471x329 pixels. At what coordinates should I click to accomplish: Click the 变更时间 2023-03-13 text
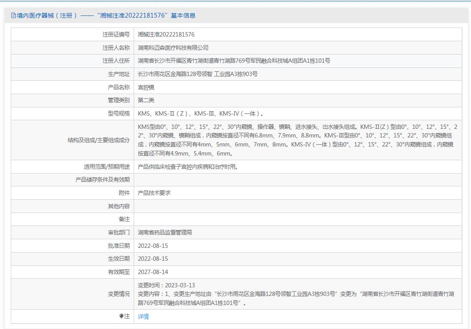pyautogui.click(x=166, y=285)
